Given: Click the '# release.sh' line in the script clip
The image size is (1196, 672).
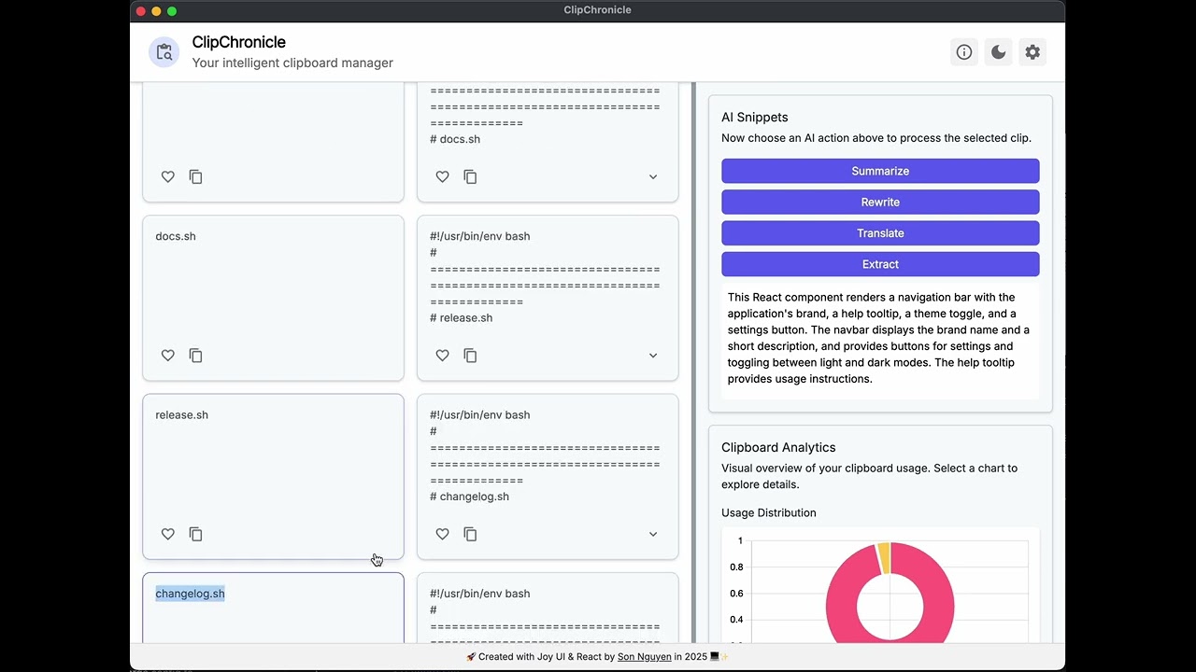Looking at the screenshot, I should [x=461, y=318].
